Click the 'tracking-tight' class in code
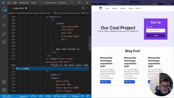The height and width of the screenshot is (98, 174). 70,36
